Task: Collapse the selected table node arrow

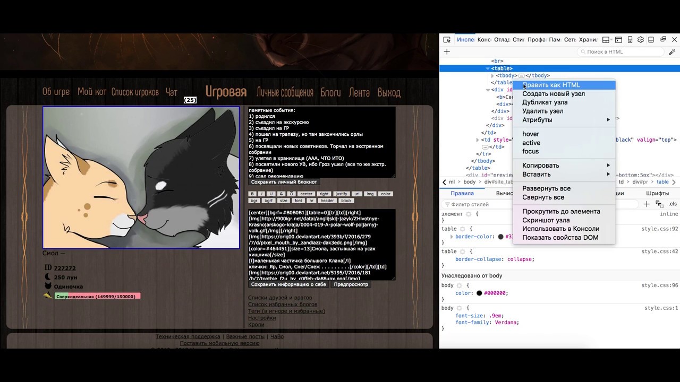Action: click(x=488, y=68)
